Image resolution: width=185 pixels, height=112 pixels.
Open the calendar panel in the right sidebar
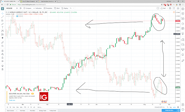(x=183, y=28)
